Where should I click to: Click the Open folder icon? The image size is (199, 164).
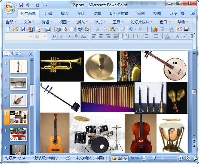pyautogui.click(x=16, y=29)
